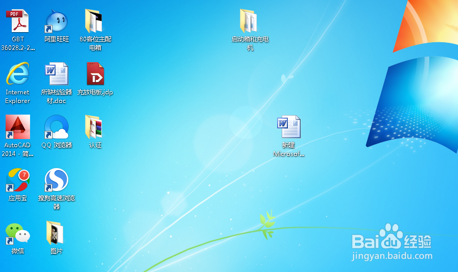Image resolution: width=458 pixels, height=272 pixels.
Task: Click the '80客位主配电箱' folder label
Action: click(x=95, y=43)
